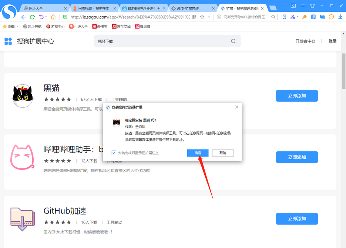Open the scissors screenshot tool

pyautogui.click(x=292, y=17)
